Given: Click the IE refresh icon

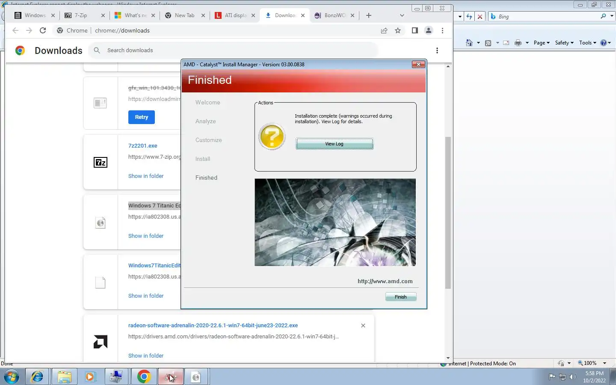Looking at the screenshot, I should click(x=469, y=16).
